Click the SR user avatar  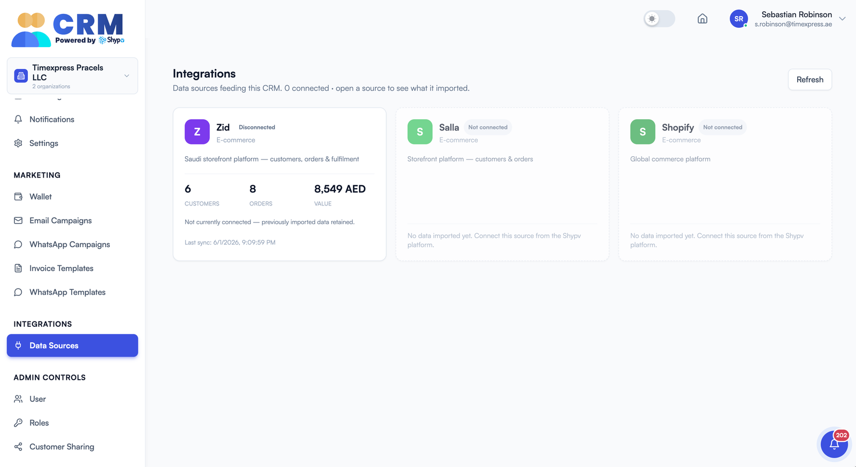point(739,19)
